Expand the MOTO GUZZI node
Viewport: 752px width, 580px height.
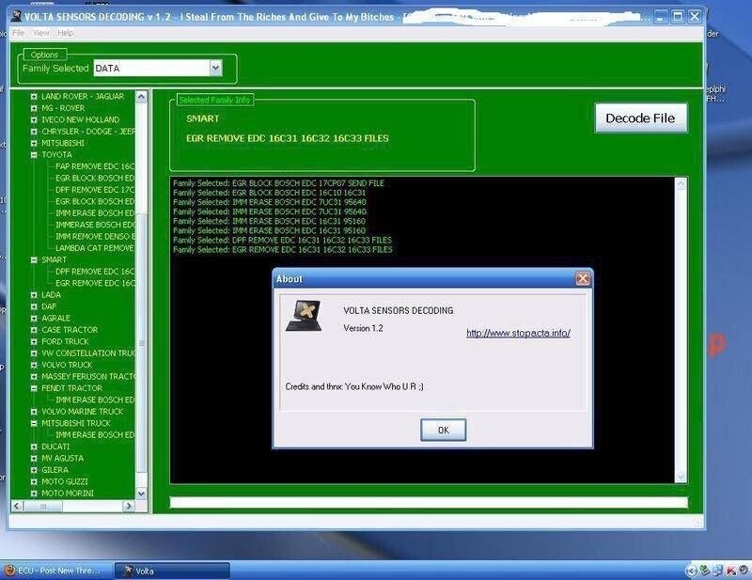34,481
